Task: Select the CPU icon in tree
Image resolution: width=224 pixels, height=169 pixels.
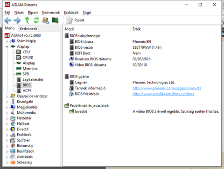Action: coord(19,52)
